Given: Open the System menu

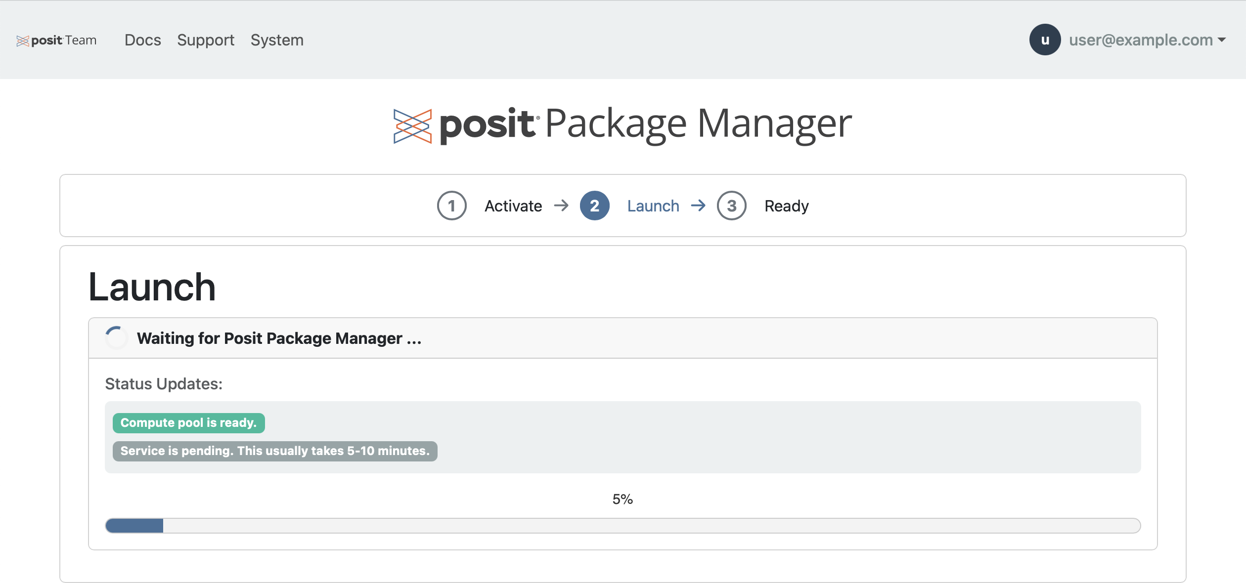Looking at the screenshot, I should (x=277, y=40).
